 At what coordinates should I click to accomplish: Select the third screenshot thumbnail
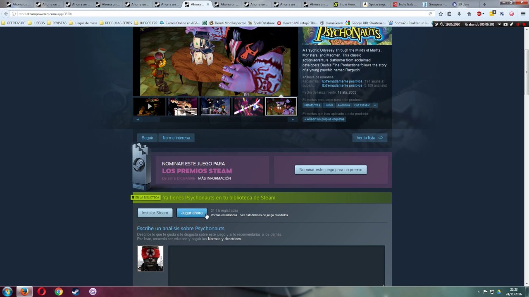[x=214, y=106]
